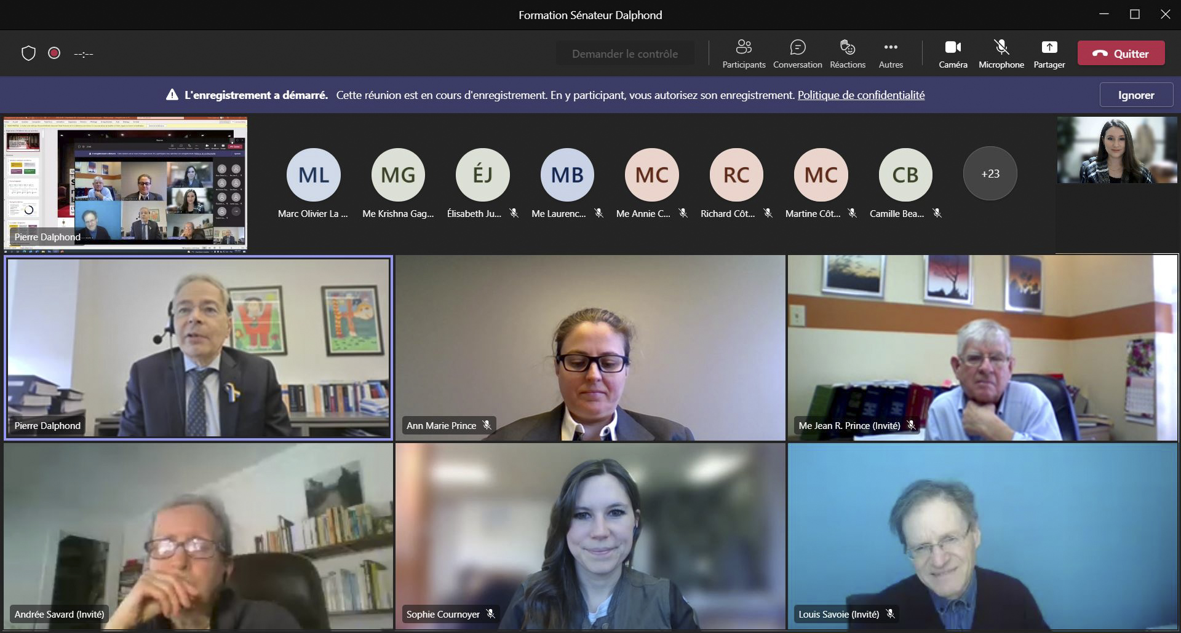Toggle the Caméra on or off
The width and height of the screenshot is (1181, 633).
tap(953, 53)
